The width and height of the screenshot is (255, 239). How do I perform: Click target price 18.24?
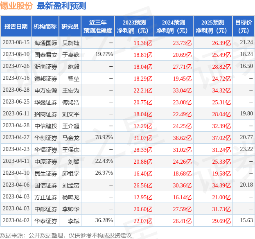246,54
